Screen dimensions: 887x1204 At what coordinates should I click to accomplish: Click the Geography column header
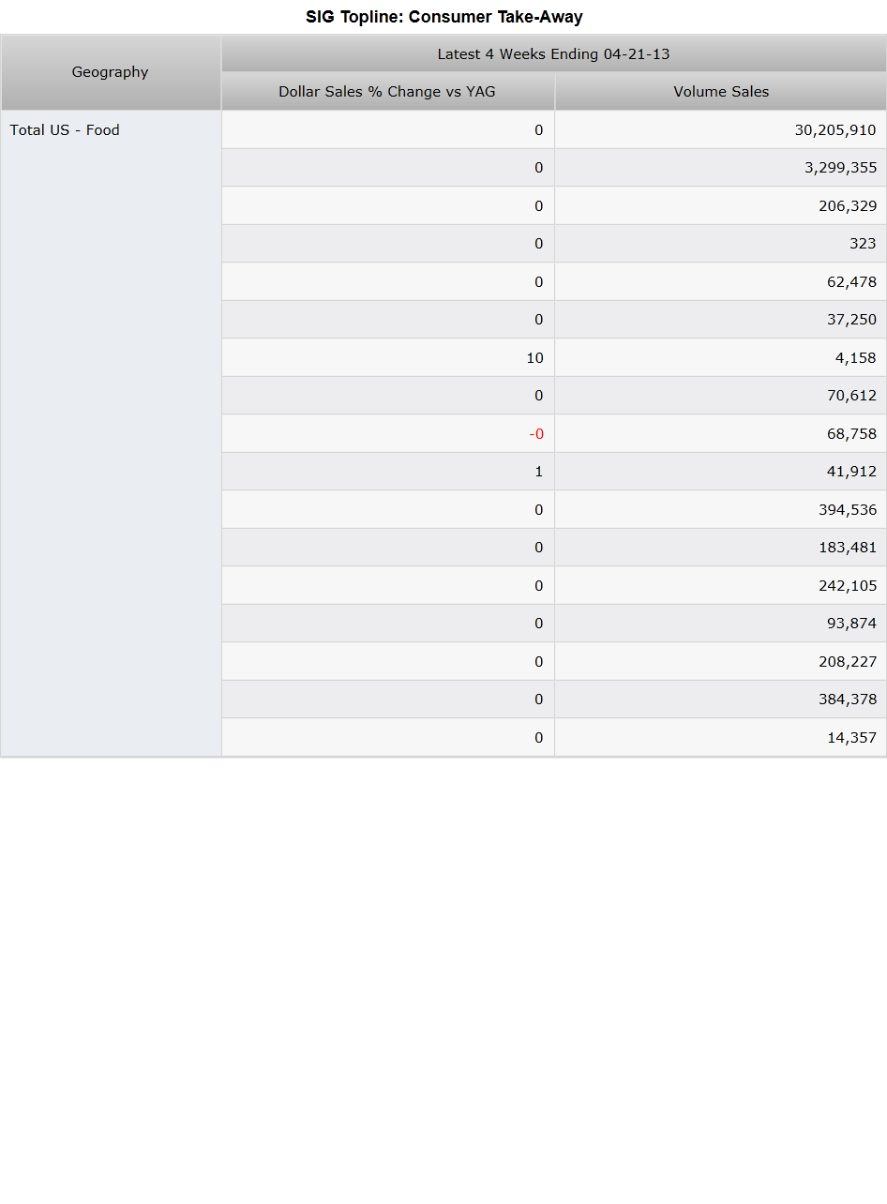click(x=111, y=72)
